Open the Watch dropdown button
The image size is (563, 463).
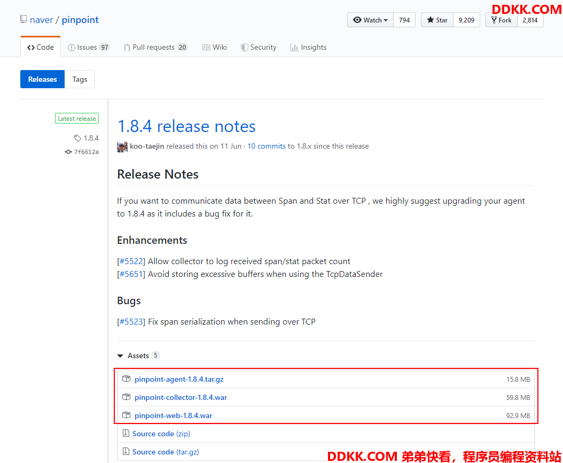click(371, 20)
